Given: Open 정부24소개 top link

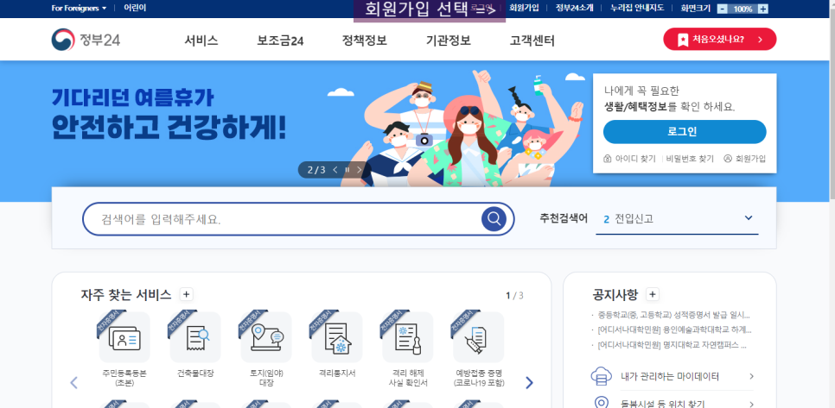Looking at the screenshot, I should tap(575, 9).
